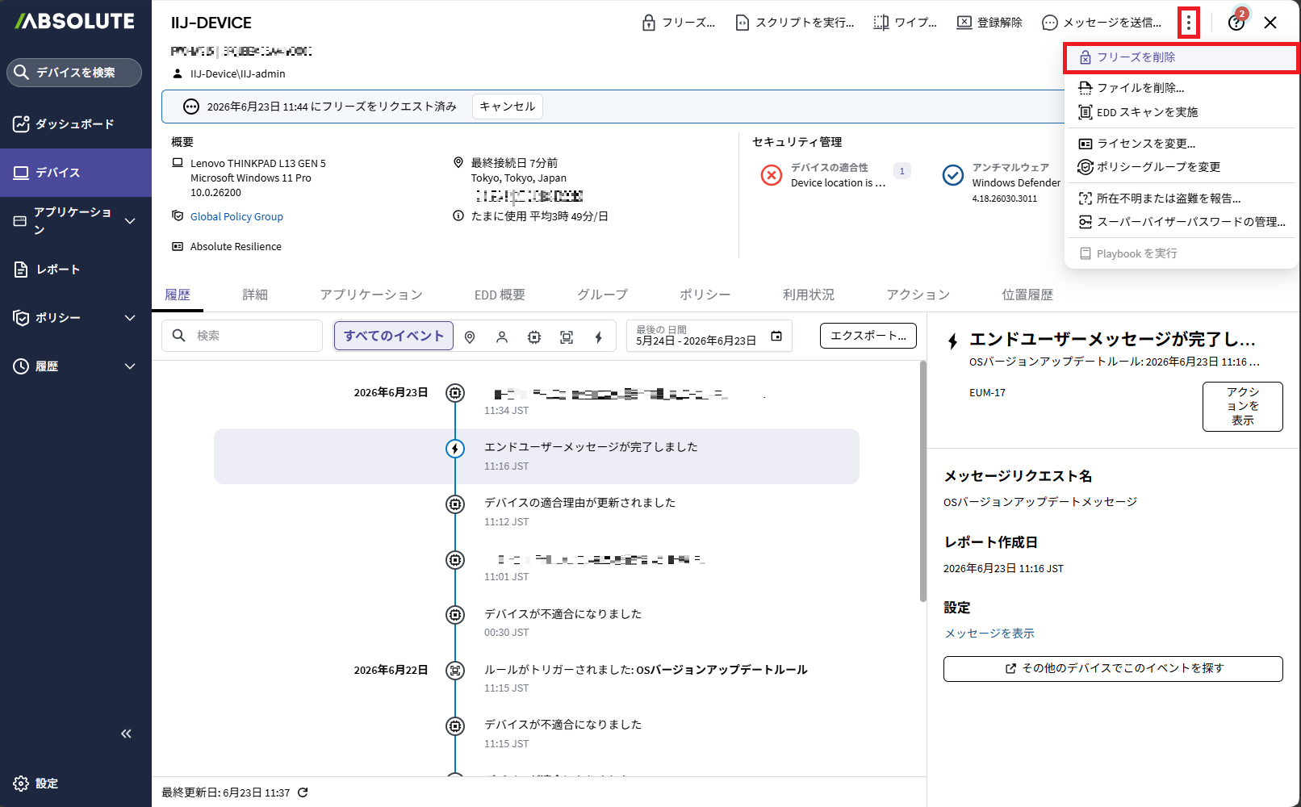
Task: Open date range calendar picker
Action: [776, 337]
